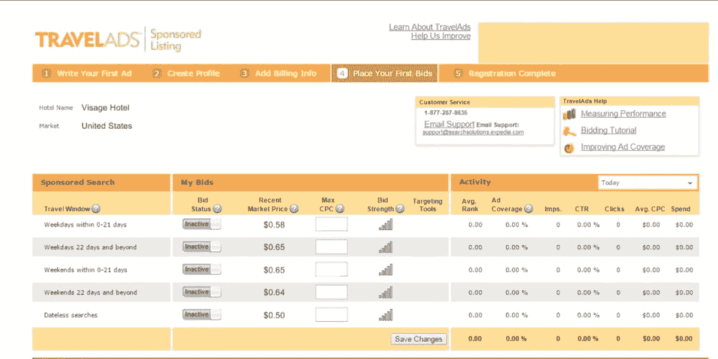This screenshot has height=359, width=718.
Task: Focus Max CPC field for Weekdays 22 days and beyond
Action: coord(331,247)
